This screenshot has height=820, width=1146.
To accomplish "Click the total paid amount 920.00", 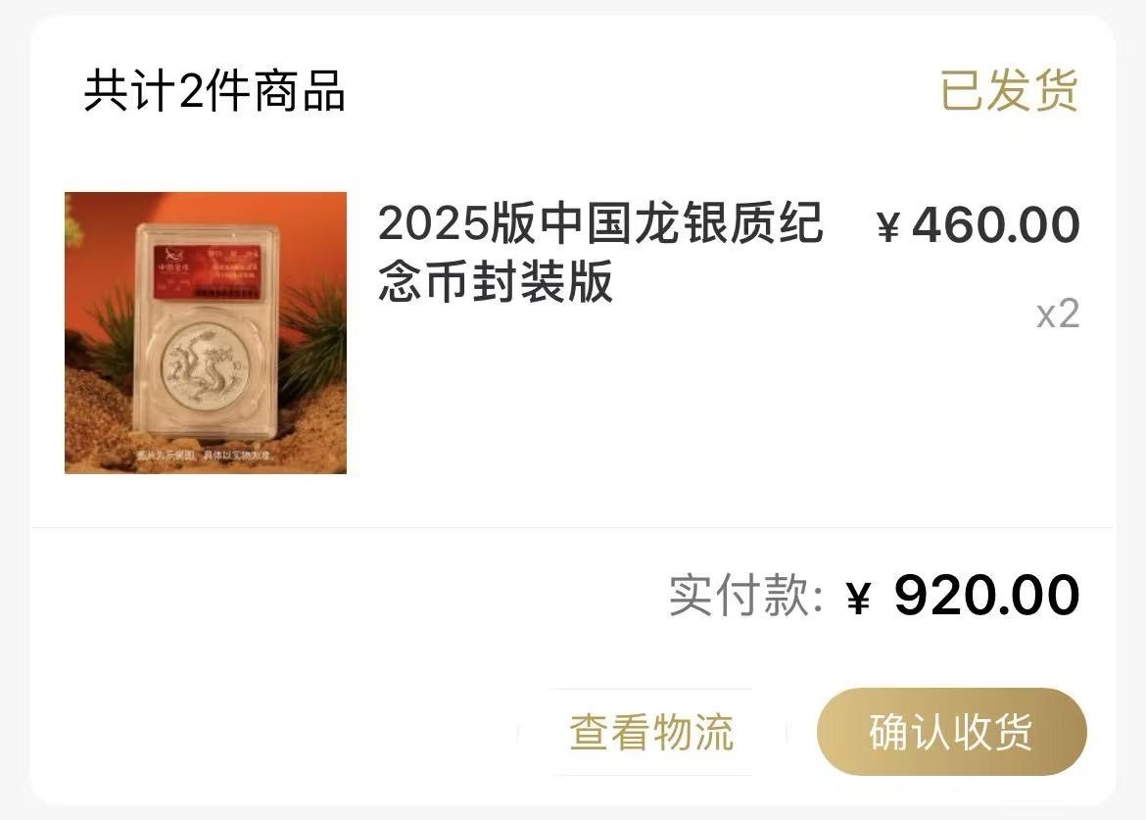I will pyautogui.click(x=986, y=595).
